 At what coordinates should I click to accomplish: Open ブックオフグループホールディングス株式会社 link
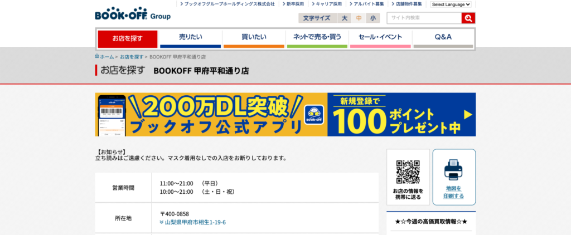pyautogui.click(x=229, y=4)
